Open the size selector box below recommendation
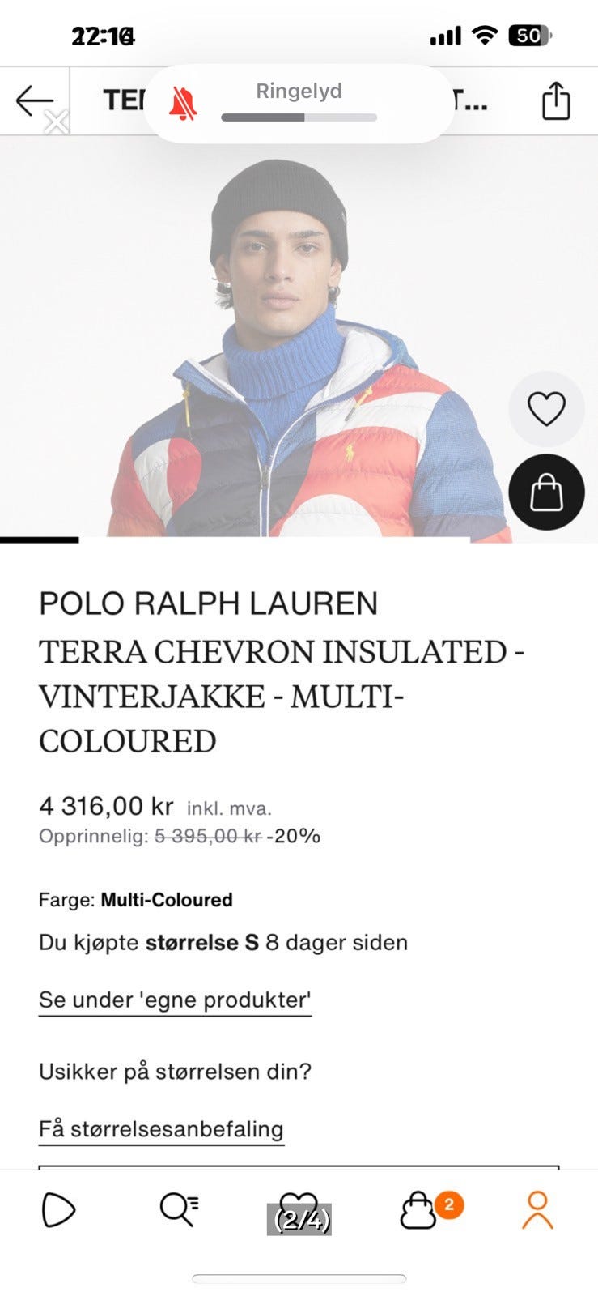Image resolution: width=598 pixels, height=1296 pixels. 299,1167
